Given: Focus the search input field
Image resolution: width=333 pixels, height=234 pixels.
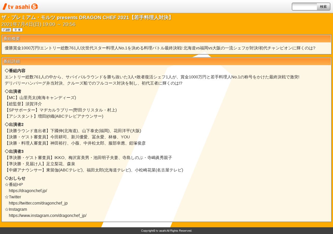Looking at the screenshot, I should coord(305,7).
